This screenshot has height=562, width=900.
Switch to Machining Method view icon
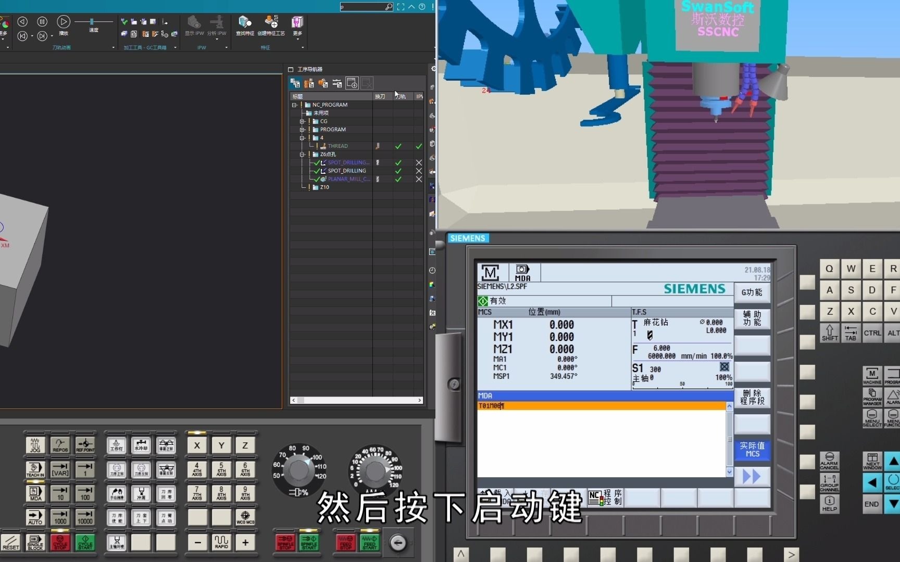tap(337, 83)
